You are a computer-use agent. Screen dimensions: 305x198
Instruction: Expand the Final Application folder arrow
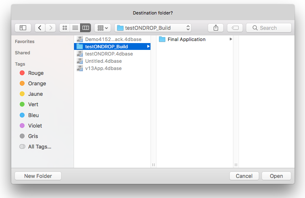(x=231, y=39)
